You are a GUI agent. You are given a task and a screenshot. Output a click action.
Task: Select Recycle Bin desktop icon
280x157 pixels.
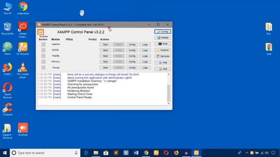[x=7, y=28]
